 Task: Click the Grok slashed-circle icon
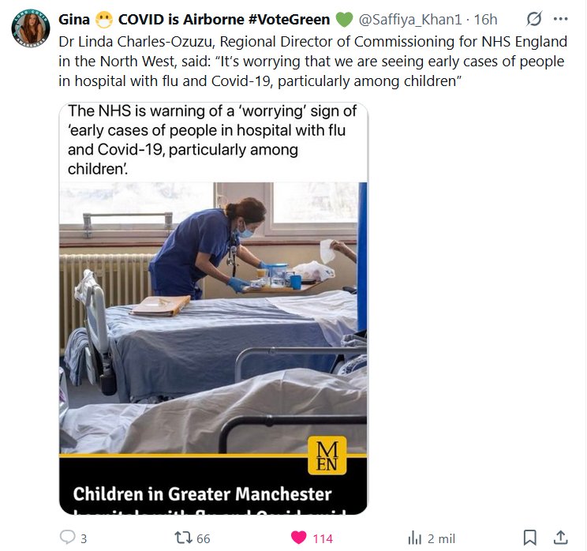coord(533,19)
